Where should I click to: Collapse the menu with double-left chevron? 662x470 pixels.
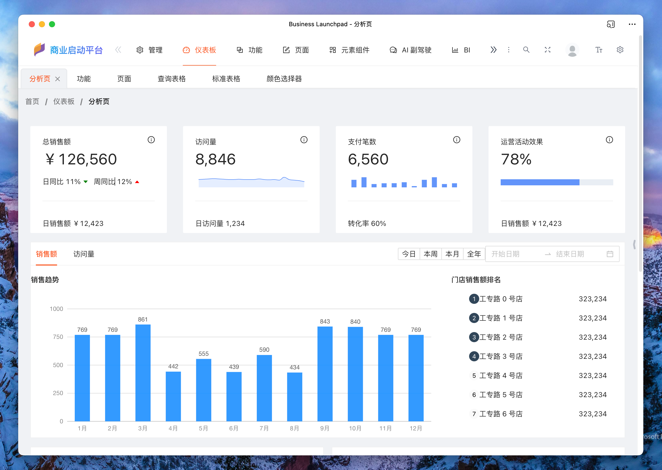coord(118,50)
